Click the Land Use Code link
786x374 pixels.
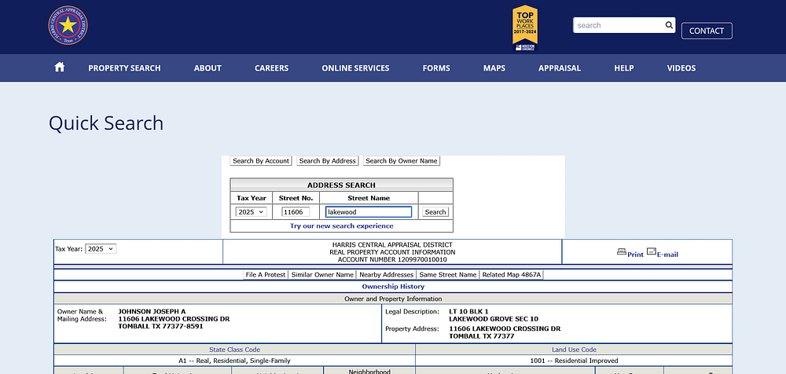tap(574, 350)
